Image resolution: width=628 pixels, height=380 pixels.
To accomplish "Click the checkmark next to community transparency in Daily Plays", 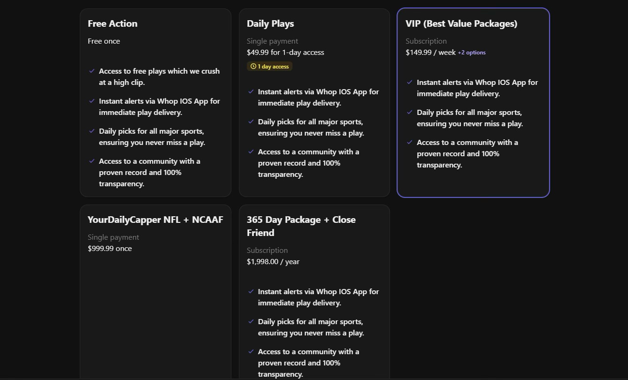I will tap(251, 152).
